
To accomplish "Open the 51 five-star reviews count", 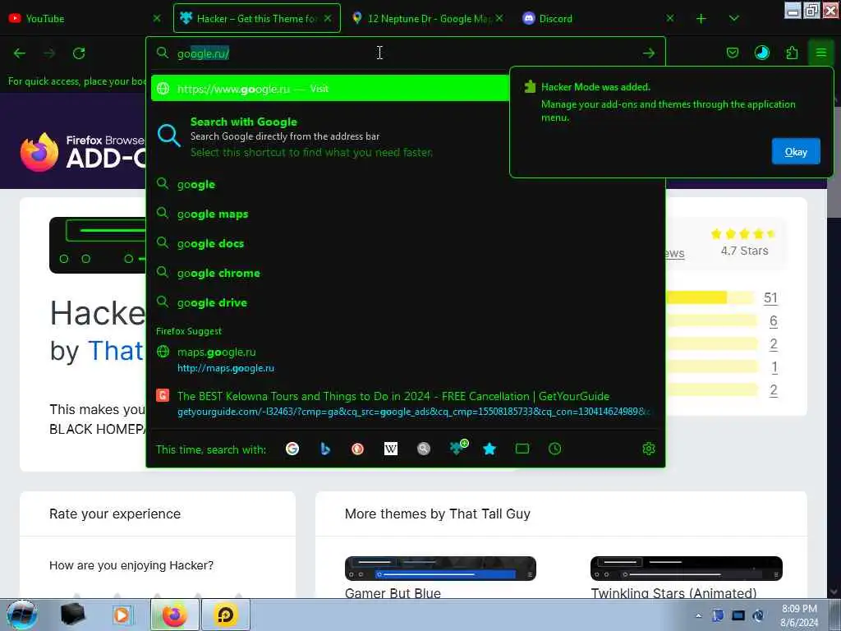I will pyautogui.click(x=770, y=297).
